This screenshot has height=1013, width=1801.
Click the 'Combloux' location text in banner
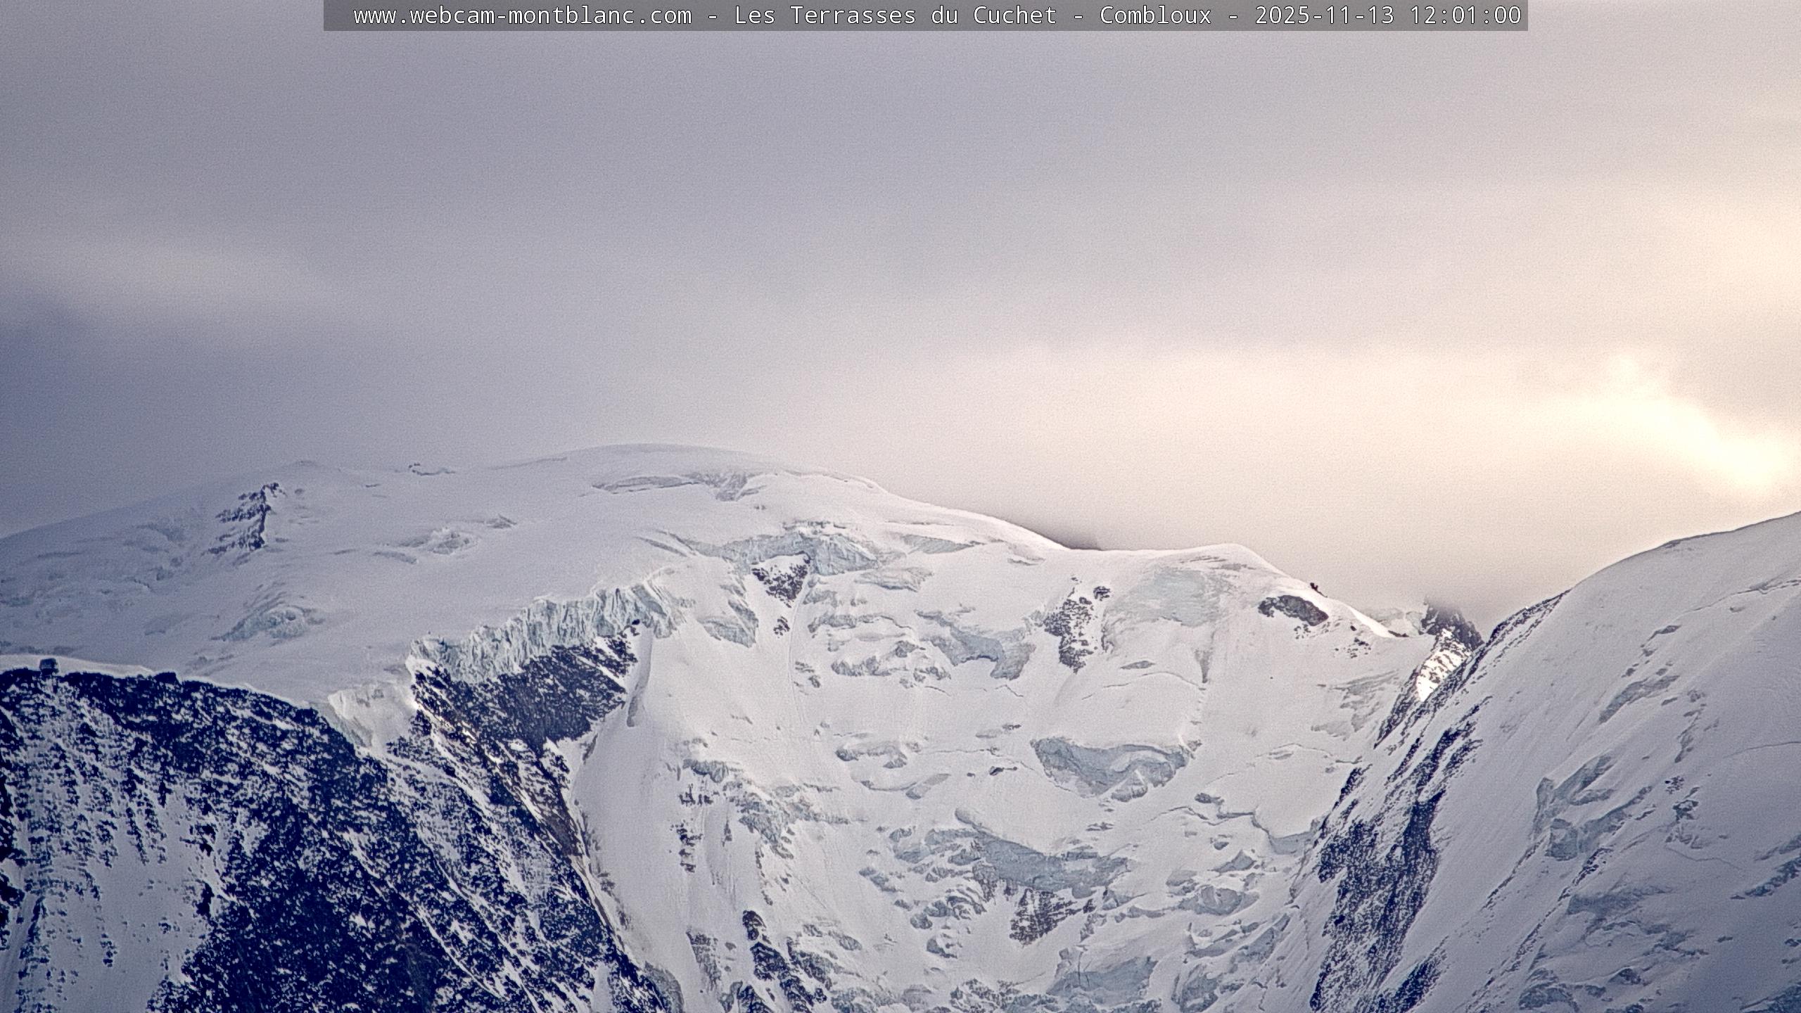coord(1155,15)
